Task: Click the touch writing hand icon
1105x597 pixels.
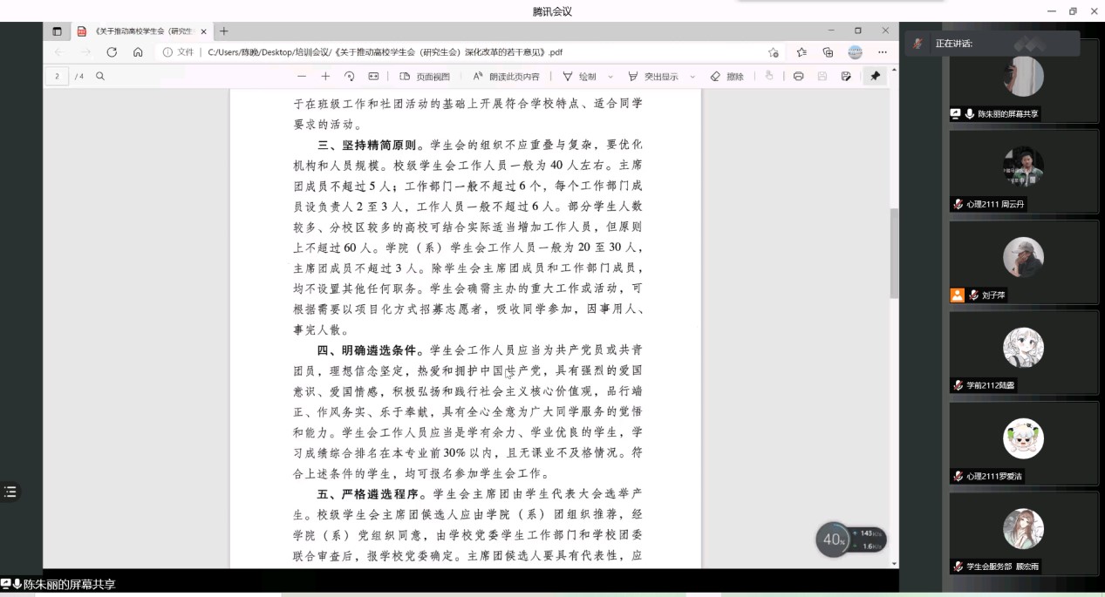Action: [x=769, y=77]
